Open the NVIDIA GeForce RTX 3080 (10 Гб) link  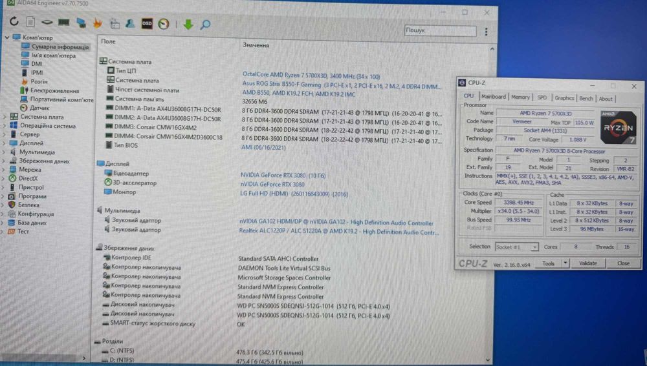283,176
